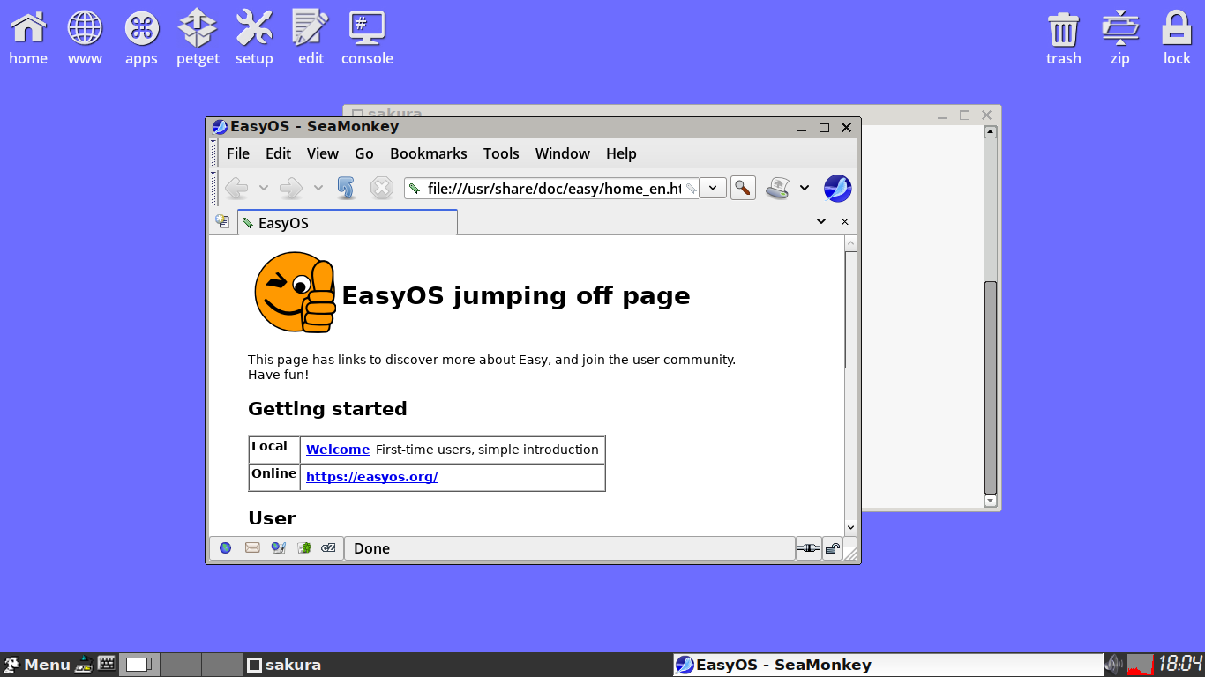
Task: Click the taskbar volume speaker icon
Action: (x=1114, y=665)
